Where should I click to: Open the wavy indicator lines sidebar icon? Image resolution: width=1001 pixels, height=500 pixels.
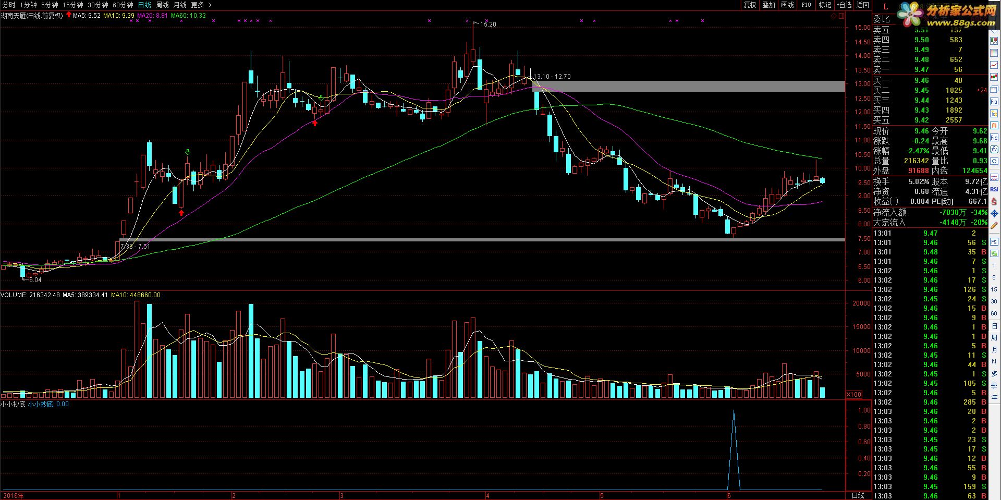pyautogui.click(x=994, y=177)
